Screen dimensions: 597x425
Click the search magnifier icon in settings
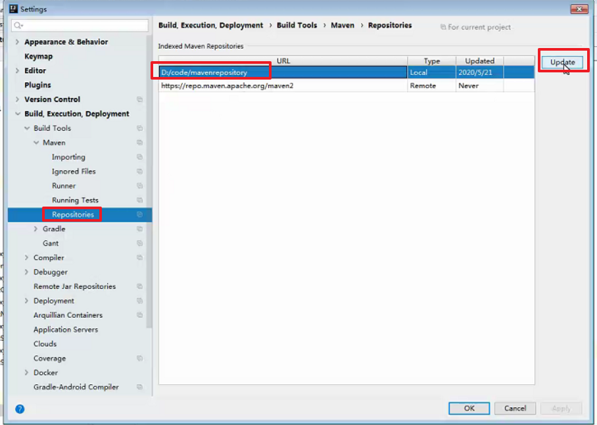[x=18, y=26]
